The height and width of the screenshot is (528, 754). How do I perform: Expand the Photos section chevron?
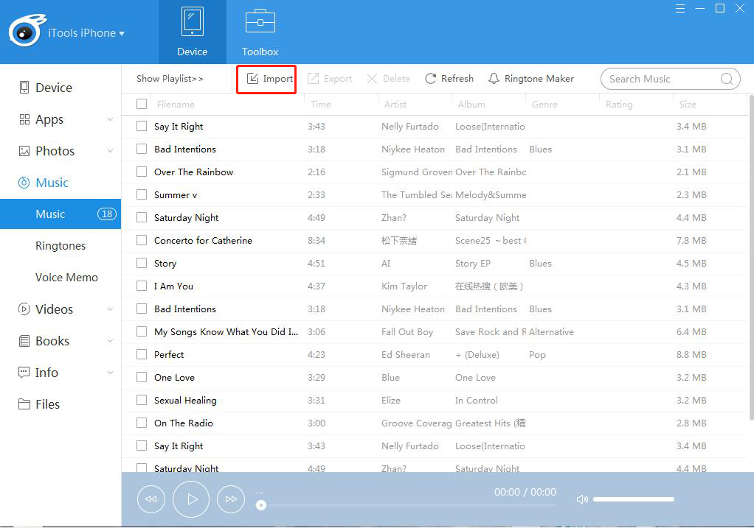(110, 151)
